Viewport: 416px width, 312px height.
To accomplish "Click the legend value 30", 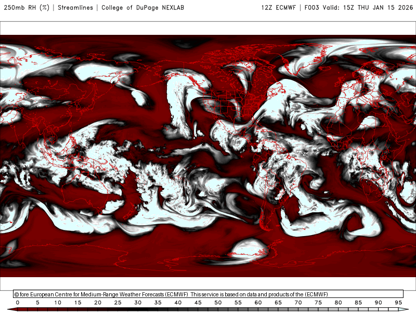I will [x=138, y=303].
